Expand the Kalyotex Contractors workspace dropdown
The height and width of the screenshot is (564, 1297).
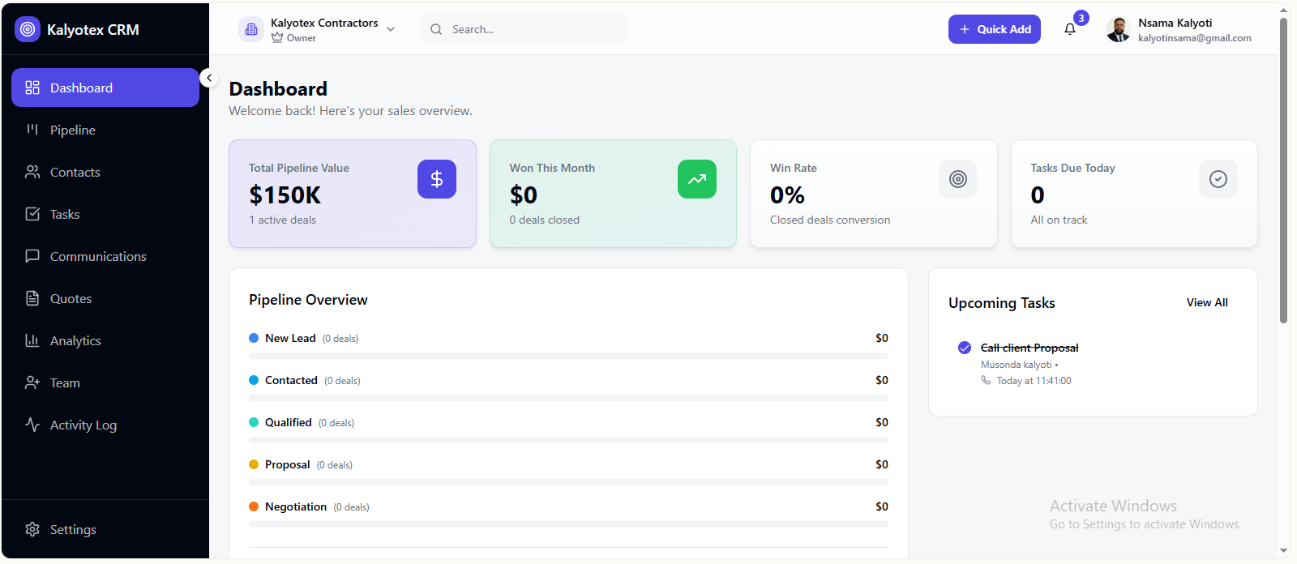coord(391,29)
